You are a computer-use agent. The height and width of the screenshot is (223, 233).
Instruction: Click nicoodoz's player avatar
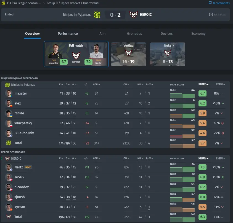point(9,187)
